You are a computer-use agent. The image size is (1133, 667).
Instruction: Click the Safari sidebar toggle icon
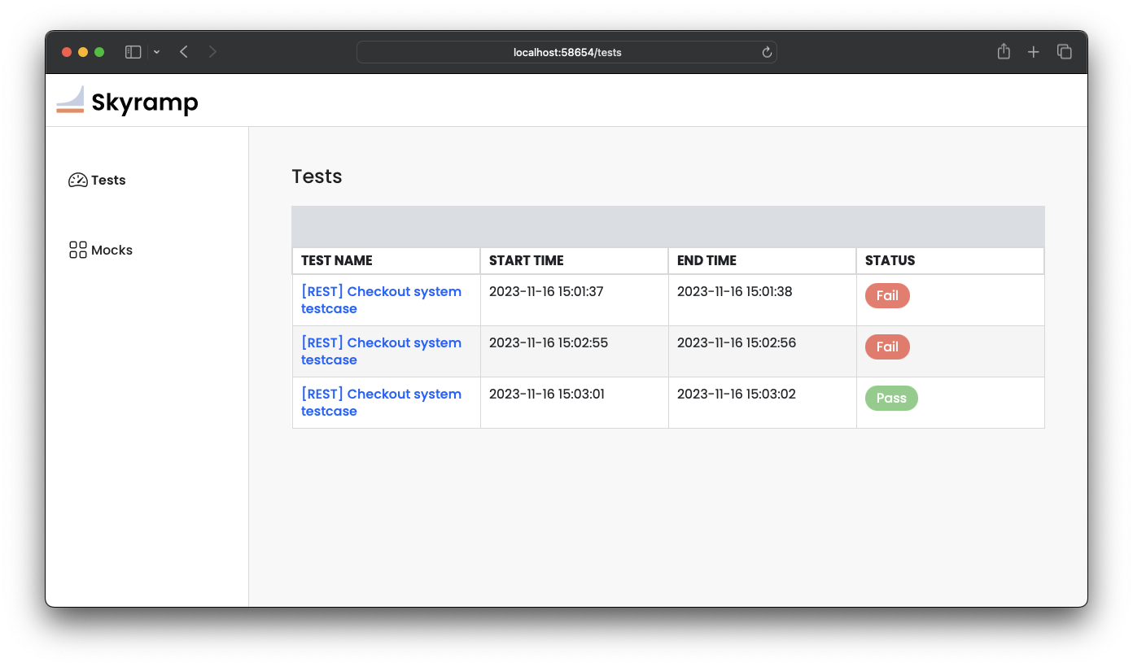coord(133,52)
